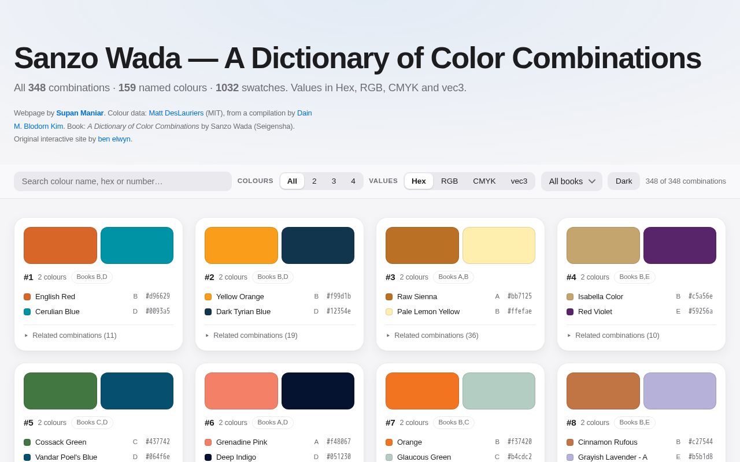The height and width of the screenshot is (462, 740).
Task: Click the small Grayish Lavender - A dot
Action: (x=570, y=457)
